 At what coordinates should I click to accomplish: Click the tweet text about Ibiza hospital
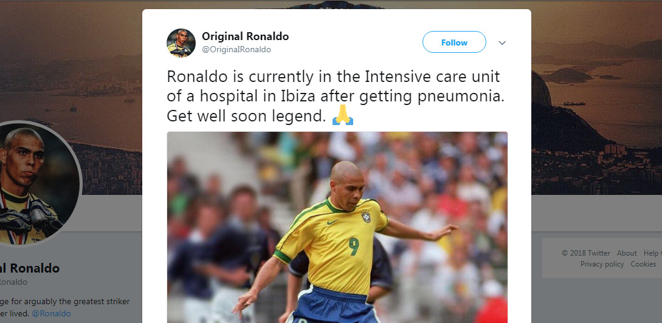336,96
